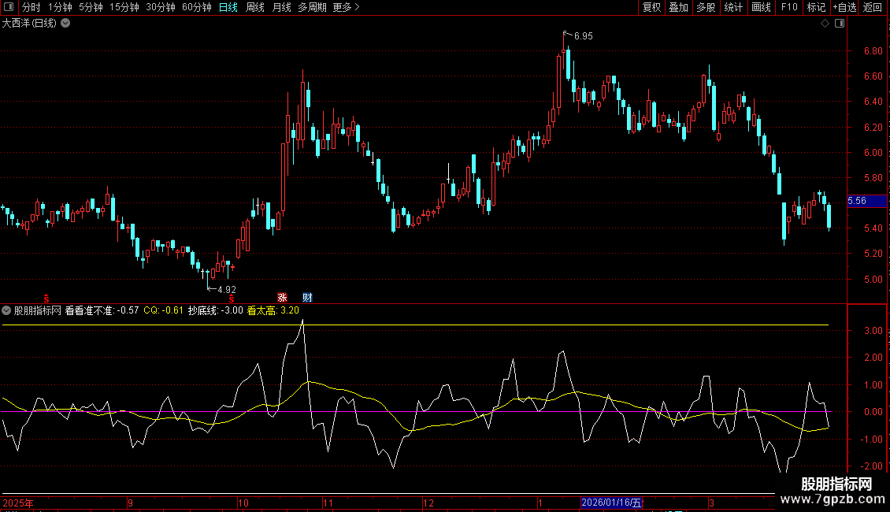Open 多周期 multi-period view
This screenshot has height=512, width=890.
pyautogui.click(x=312, y=7)
